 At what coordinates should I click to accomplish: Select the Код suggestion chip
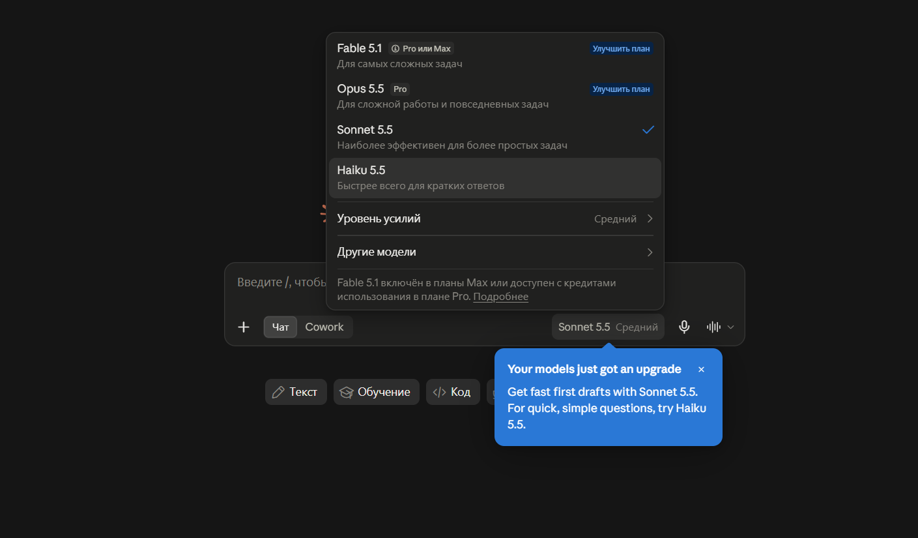453,392
